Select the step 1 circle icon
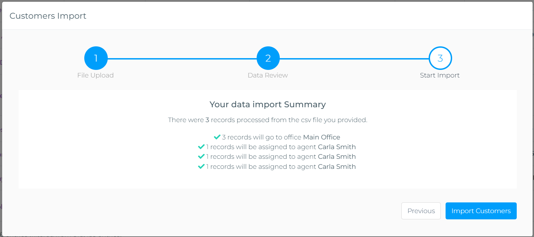 click(x=96, y=58)
